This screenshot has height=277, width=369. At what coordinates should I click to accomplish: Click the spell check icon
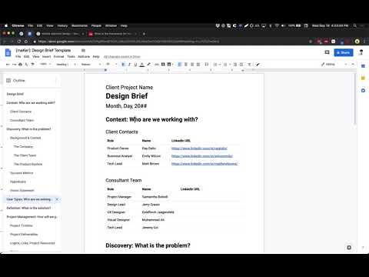26,65
